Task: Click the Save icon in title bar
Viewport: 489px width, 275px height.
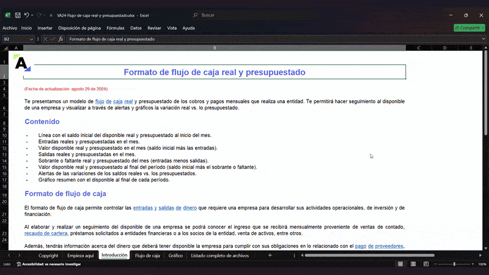Action: [18, 15]
